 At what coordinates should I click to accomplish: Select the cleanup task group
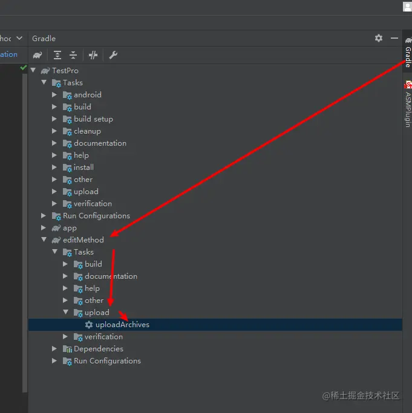point(215,131)
